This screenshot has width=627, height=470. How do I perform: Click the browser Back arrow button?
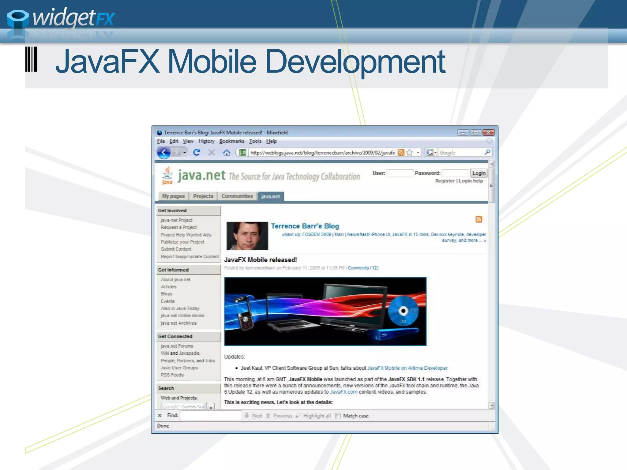[164, 152]
